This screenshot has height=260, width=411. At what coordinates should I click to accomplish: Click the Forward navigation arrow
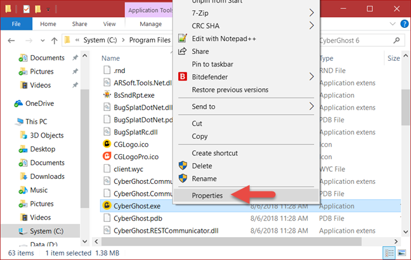29,41
